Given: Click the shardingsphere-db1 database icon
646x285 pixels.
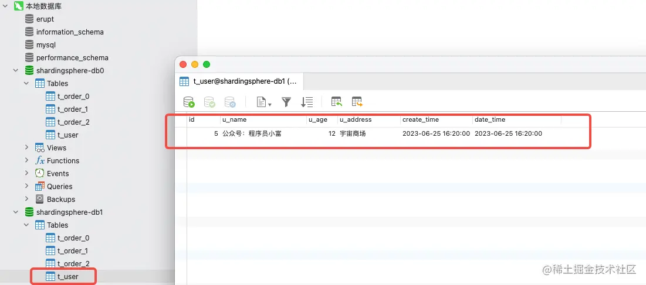Looking at the screenshot, I should pyautogui.click(x=29, y=212).
